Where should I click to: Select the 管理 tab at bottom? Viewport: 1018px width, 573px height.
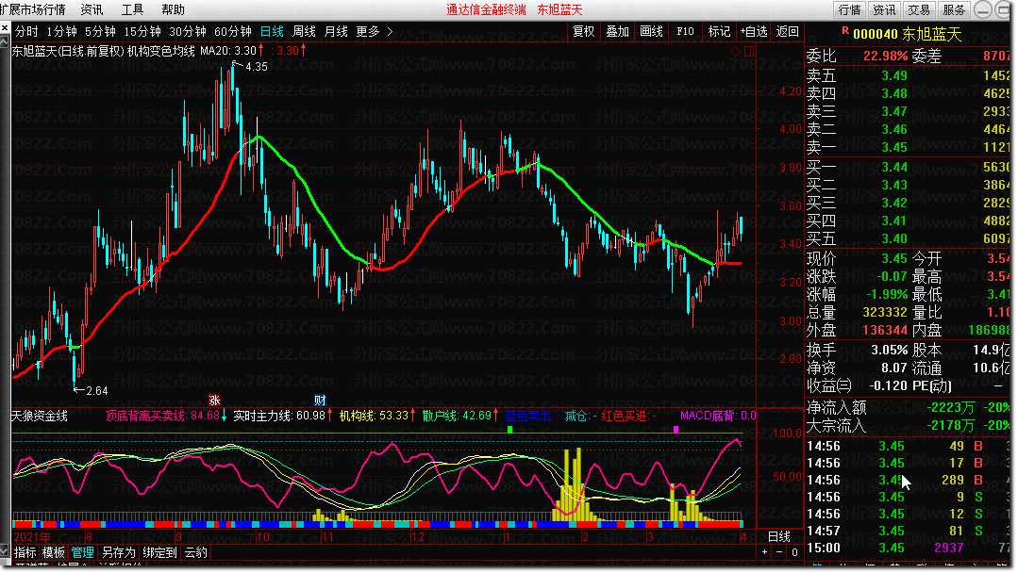82,552
